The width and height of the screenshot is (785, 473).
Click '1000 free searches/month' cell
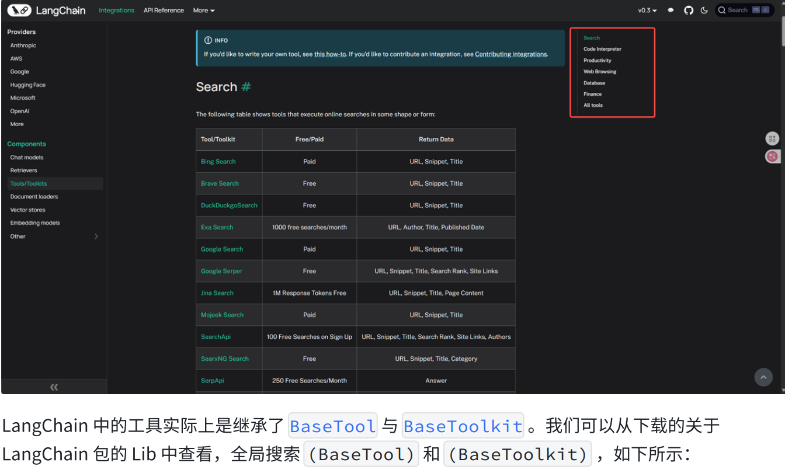[310, 227]
